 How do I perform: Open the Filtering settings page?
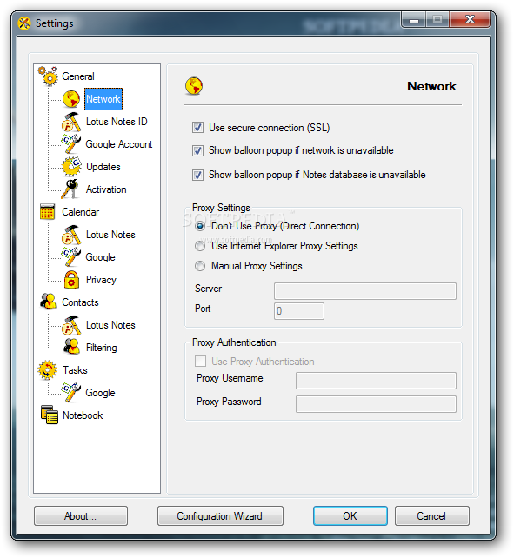101,348
